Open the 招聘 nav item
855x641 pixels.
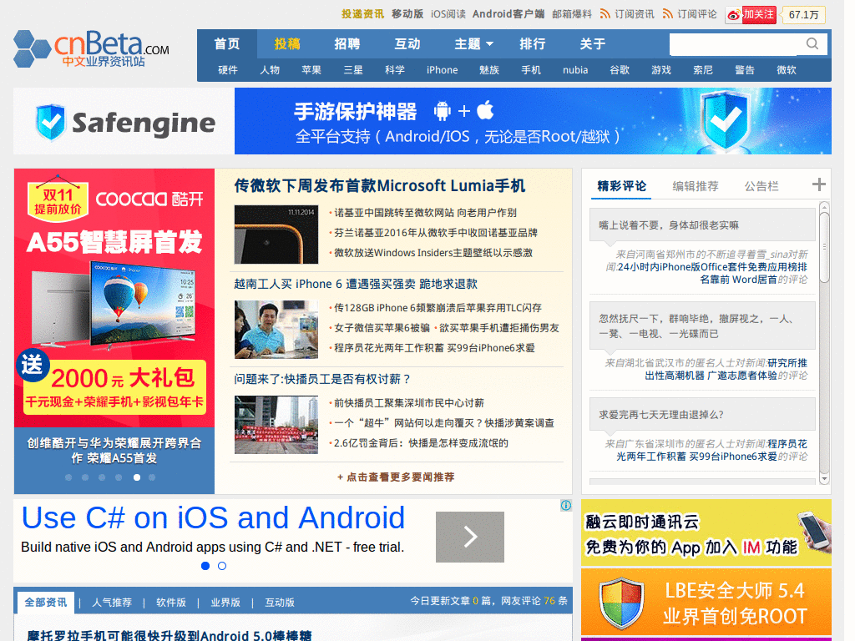pyautogui.click(x=347, y=43)
